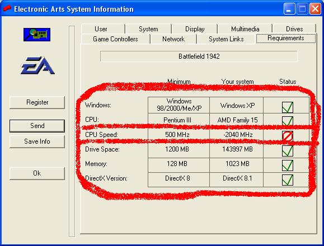Click the CPU status check icon

click(x=288, y=121)
